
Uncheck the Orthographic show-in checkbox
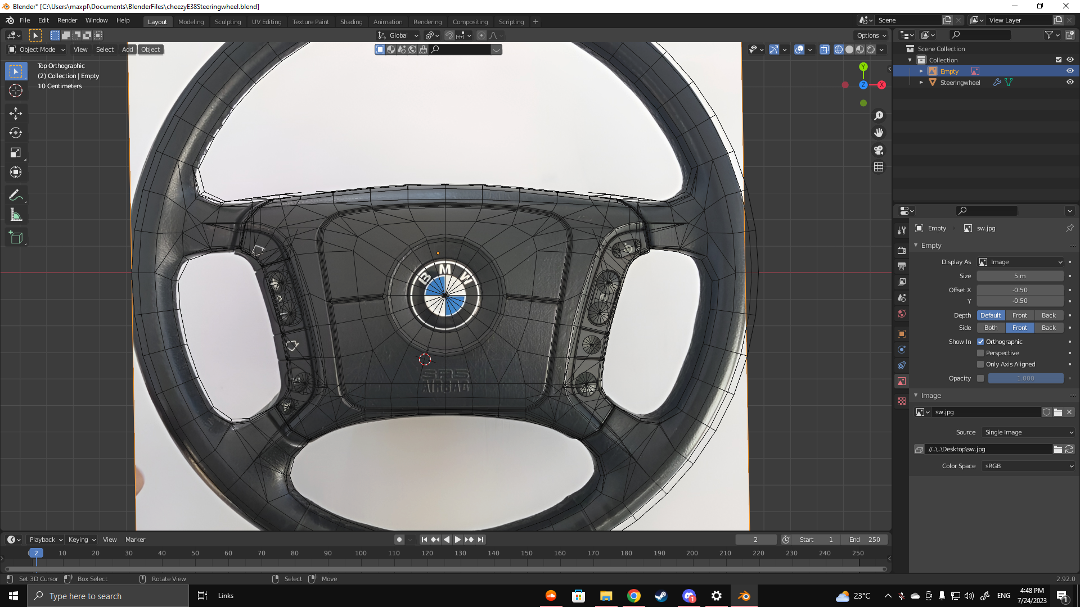(x=980, y=342)
